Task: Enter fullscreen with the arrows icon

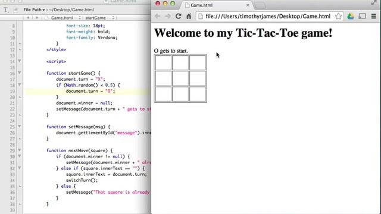Action: (374, 3)
